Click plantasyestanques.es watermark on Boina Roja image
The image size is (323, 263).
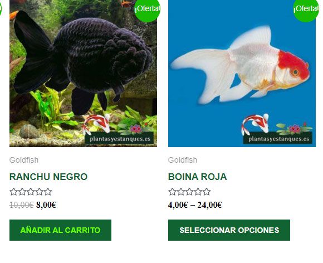pos(278,139)
